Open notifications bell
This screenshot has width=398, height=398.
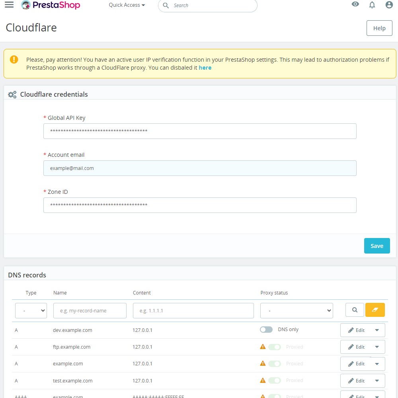click(372, 5)
